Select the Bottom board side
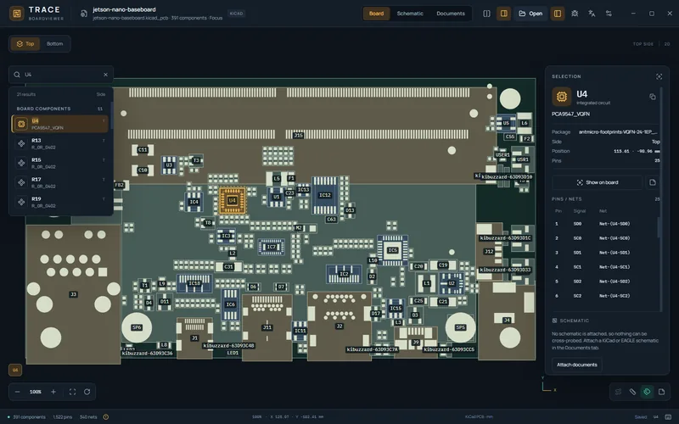Viewport: 679px width, 424px height. pos(54,44)
